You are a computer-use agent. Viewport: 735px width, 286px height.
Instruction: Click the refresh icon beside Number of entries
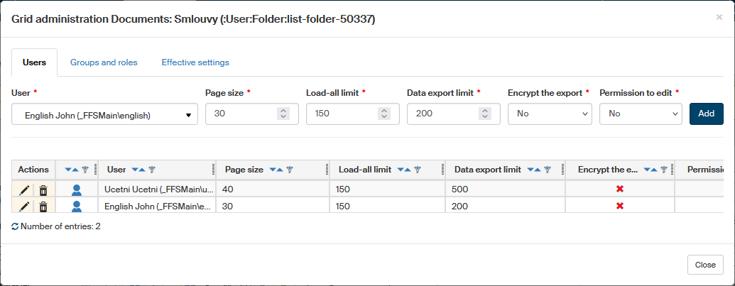click(15, 227)
